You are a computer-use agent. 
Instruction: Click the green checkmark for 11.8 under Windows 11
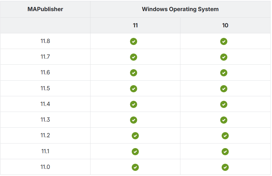click(133, 41)
